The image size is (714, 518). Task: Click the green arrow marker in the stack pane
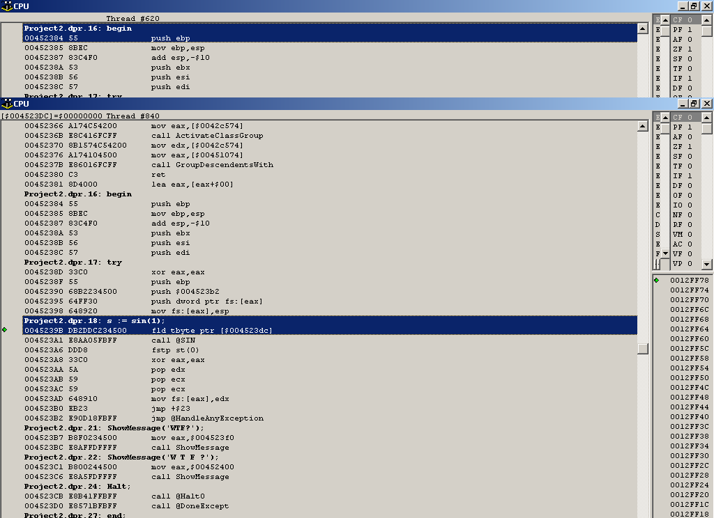656,281
